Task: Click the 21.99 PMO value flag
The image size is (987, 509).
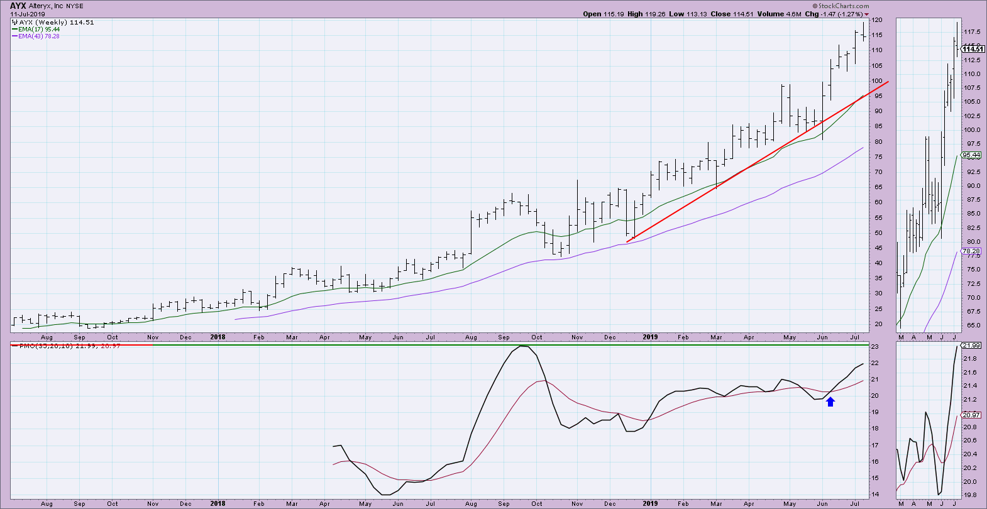Action: coord(971,346)
